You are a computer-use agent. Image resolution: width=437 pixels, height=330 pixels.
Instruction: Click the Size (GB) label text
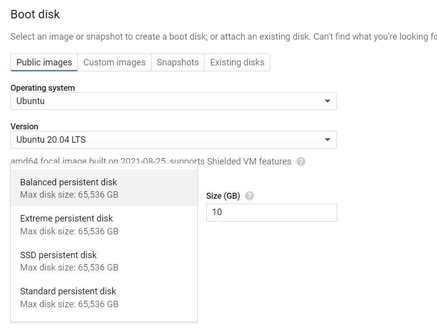pos(223,196)
